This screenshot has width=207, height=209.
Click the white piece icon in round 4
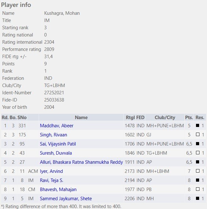click(198, 153)
